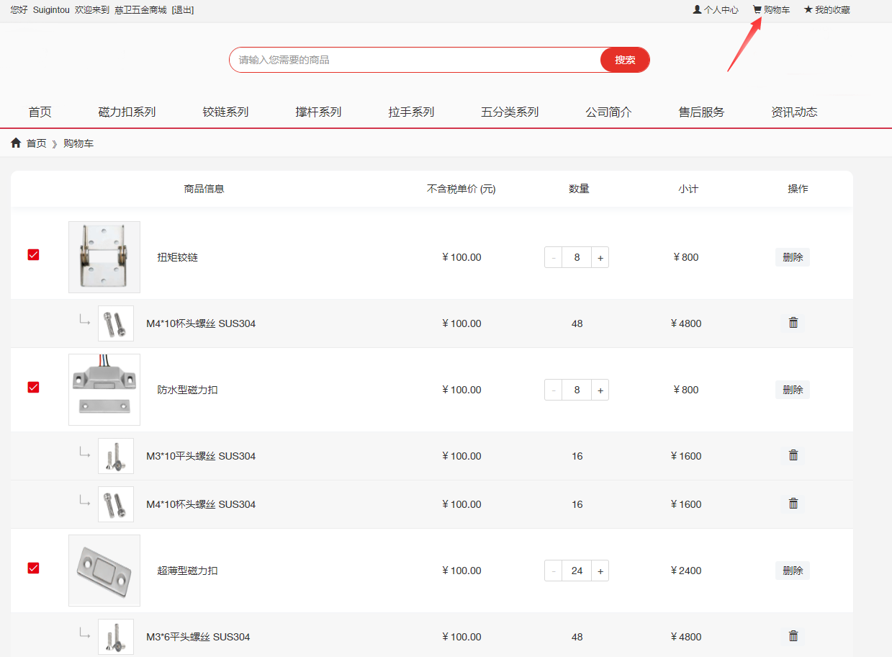Click trash icon for M3*10平头螺丝 SUS304

793,455
